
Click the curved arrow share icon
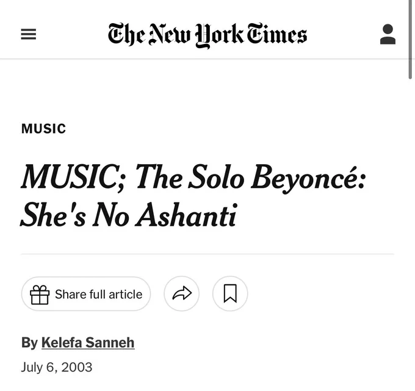tap(182, 293)
